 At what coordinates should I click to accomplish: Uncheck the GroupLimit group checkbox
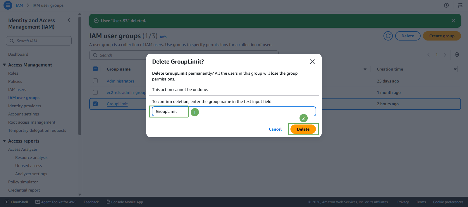(x=95, y=104)
